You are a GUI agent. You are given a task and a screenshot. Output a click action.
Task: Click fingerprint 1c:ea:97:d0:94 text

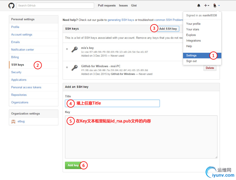[x=114, y=52]
